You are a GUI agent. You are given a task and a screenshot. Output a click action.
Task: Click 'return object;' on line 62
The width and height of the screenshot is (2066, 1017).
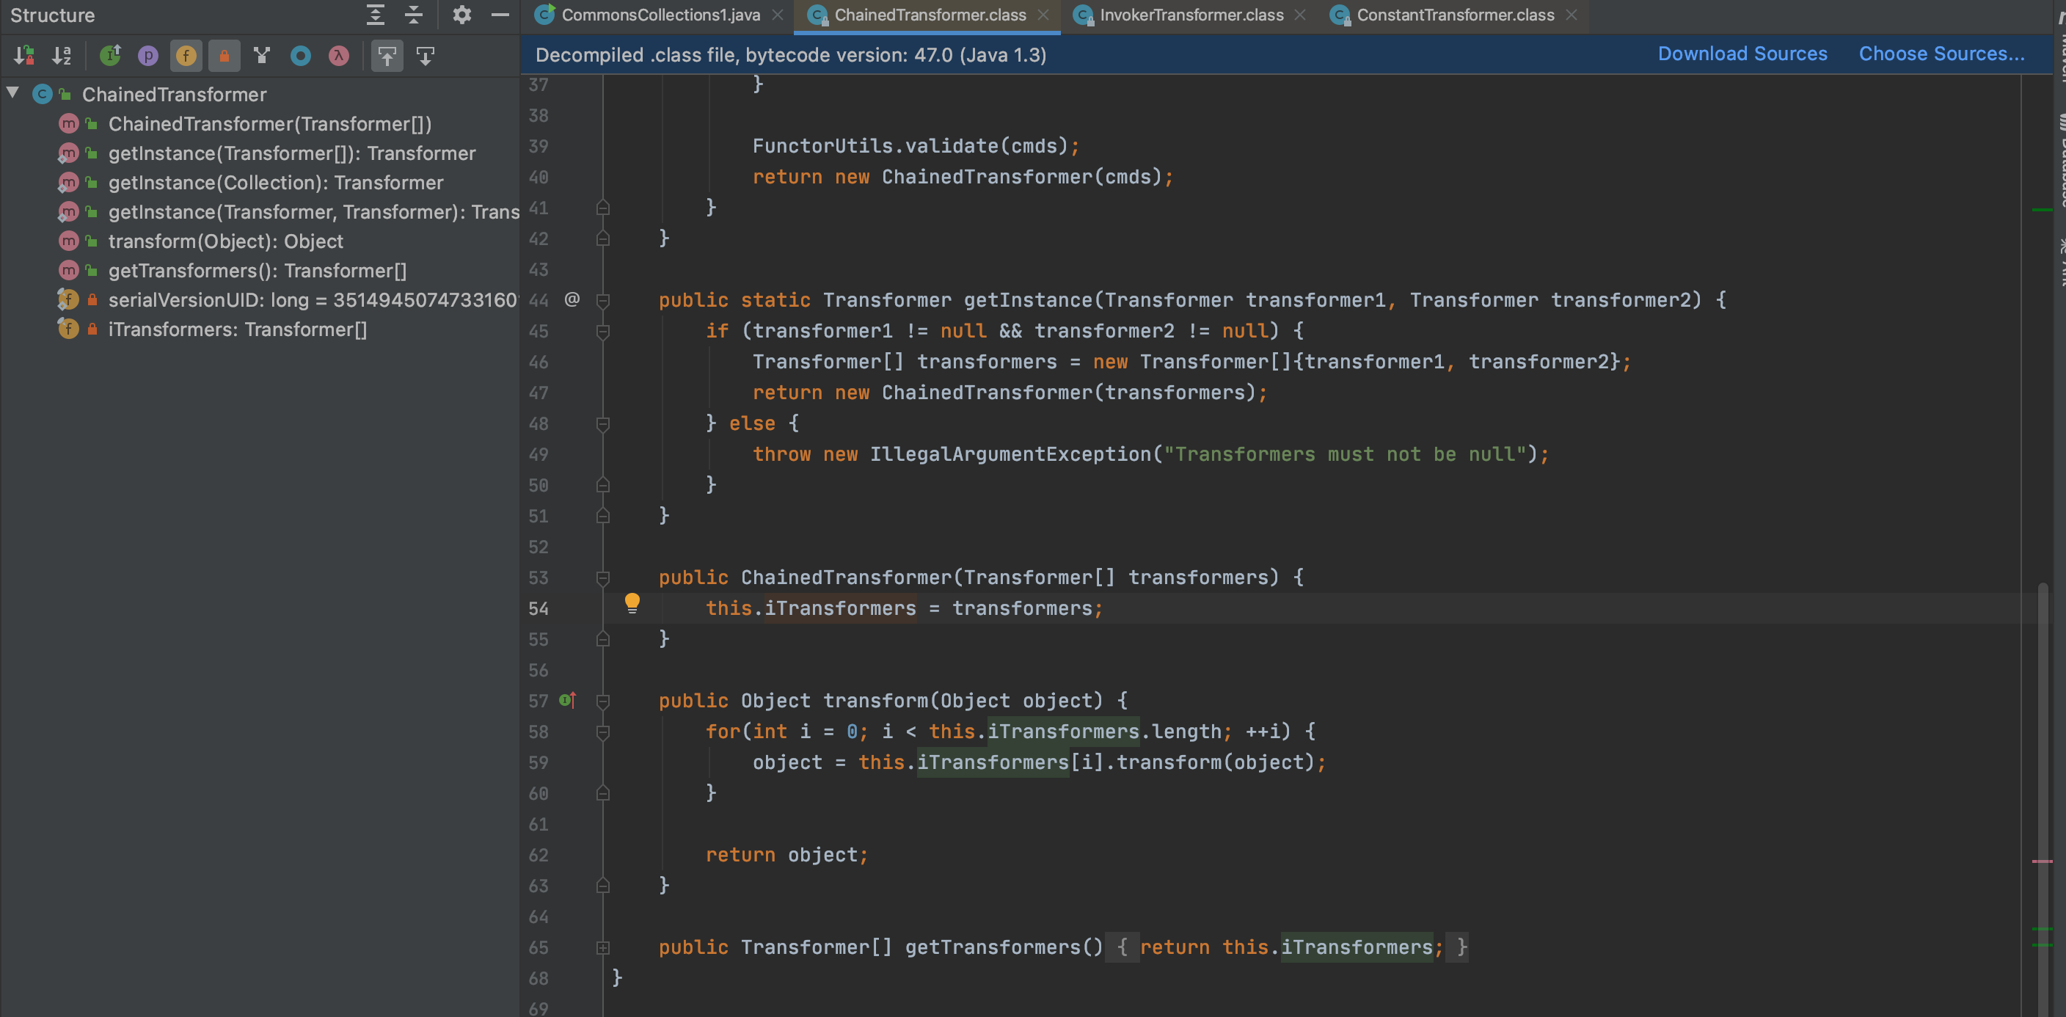(786, 855)
